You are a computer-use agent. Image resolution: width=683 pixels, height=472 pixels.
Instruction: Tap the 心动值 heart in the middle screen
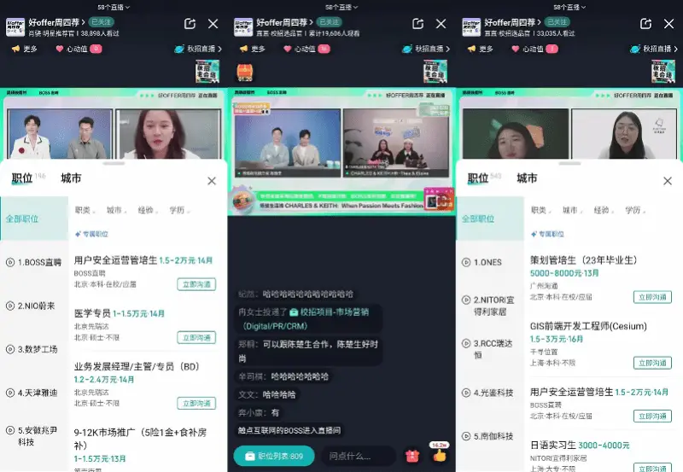306,49
